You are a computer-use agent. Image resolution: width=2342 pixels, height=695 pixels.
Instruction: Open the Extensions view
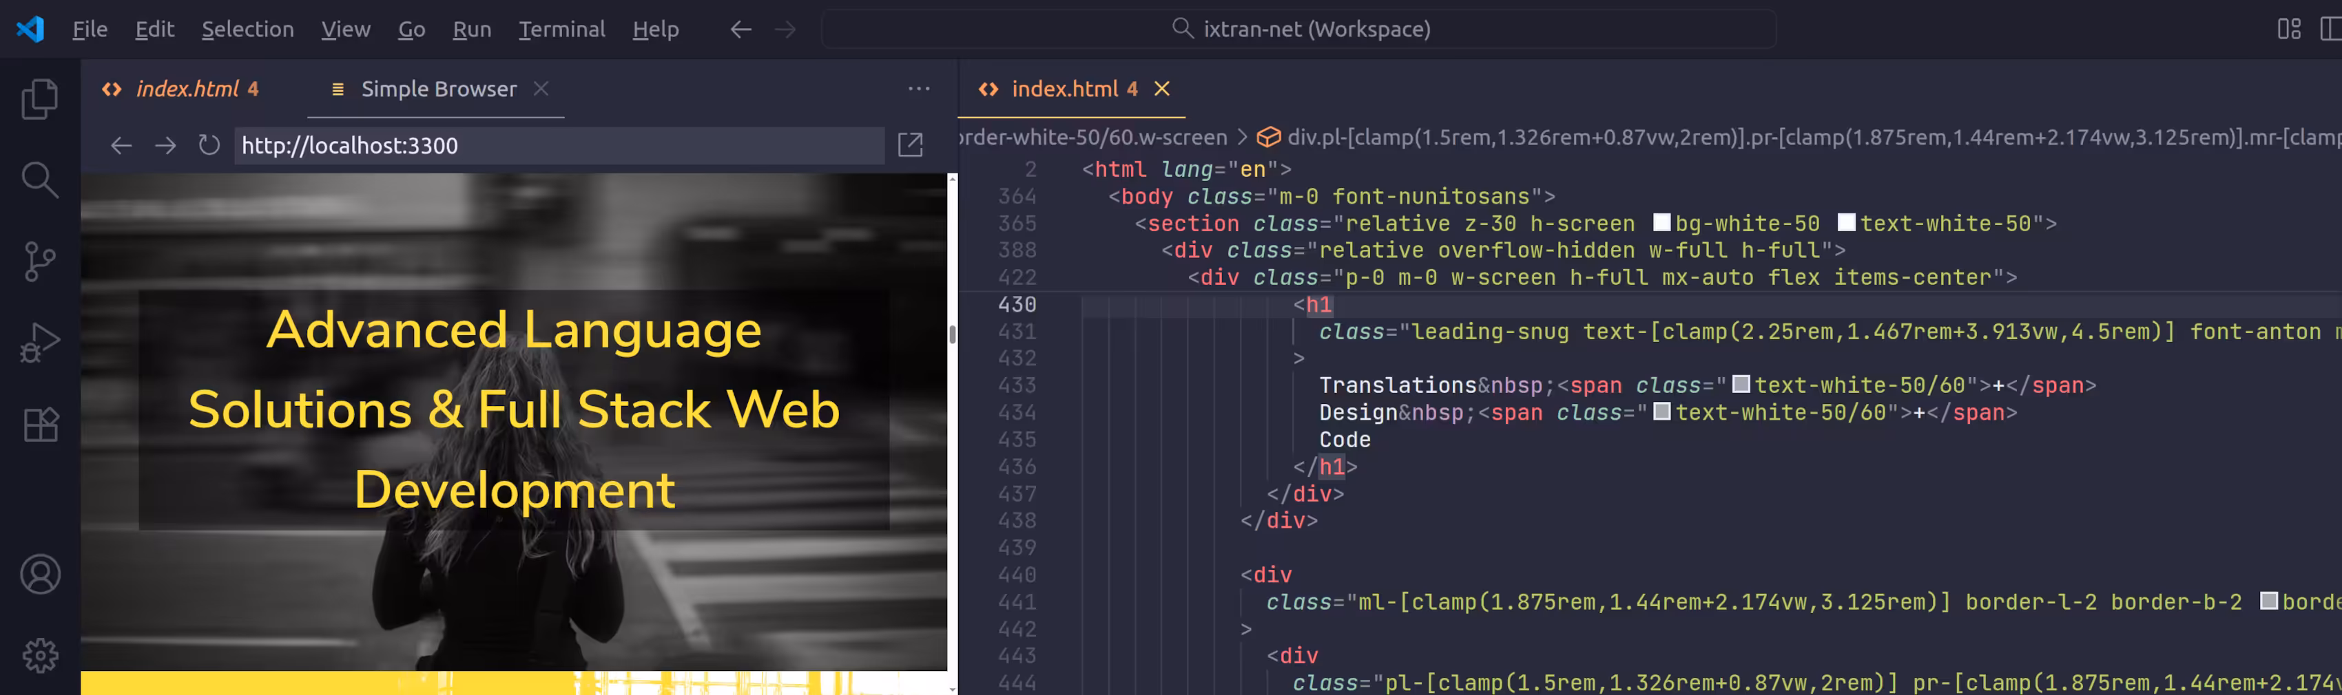point(39,425)
